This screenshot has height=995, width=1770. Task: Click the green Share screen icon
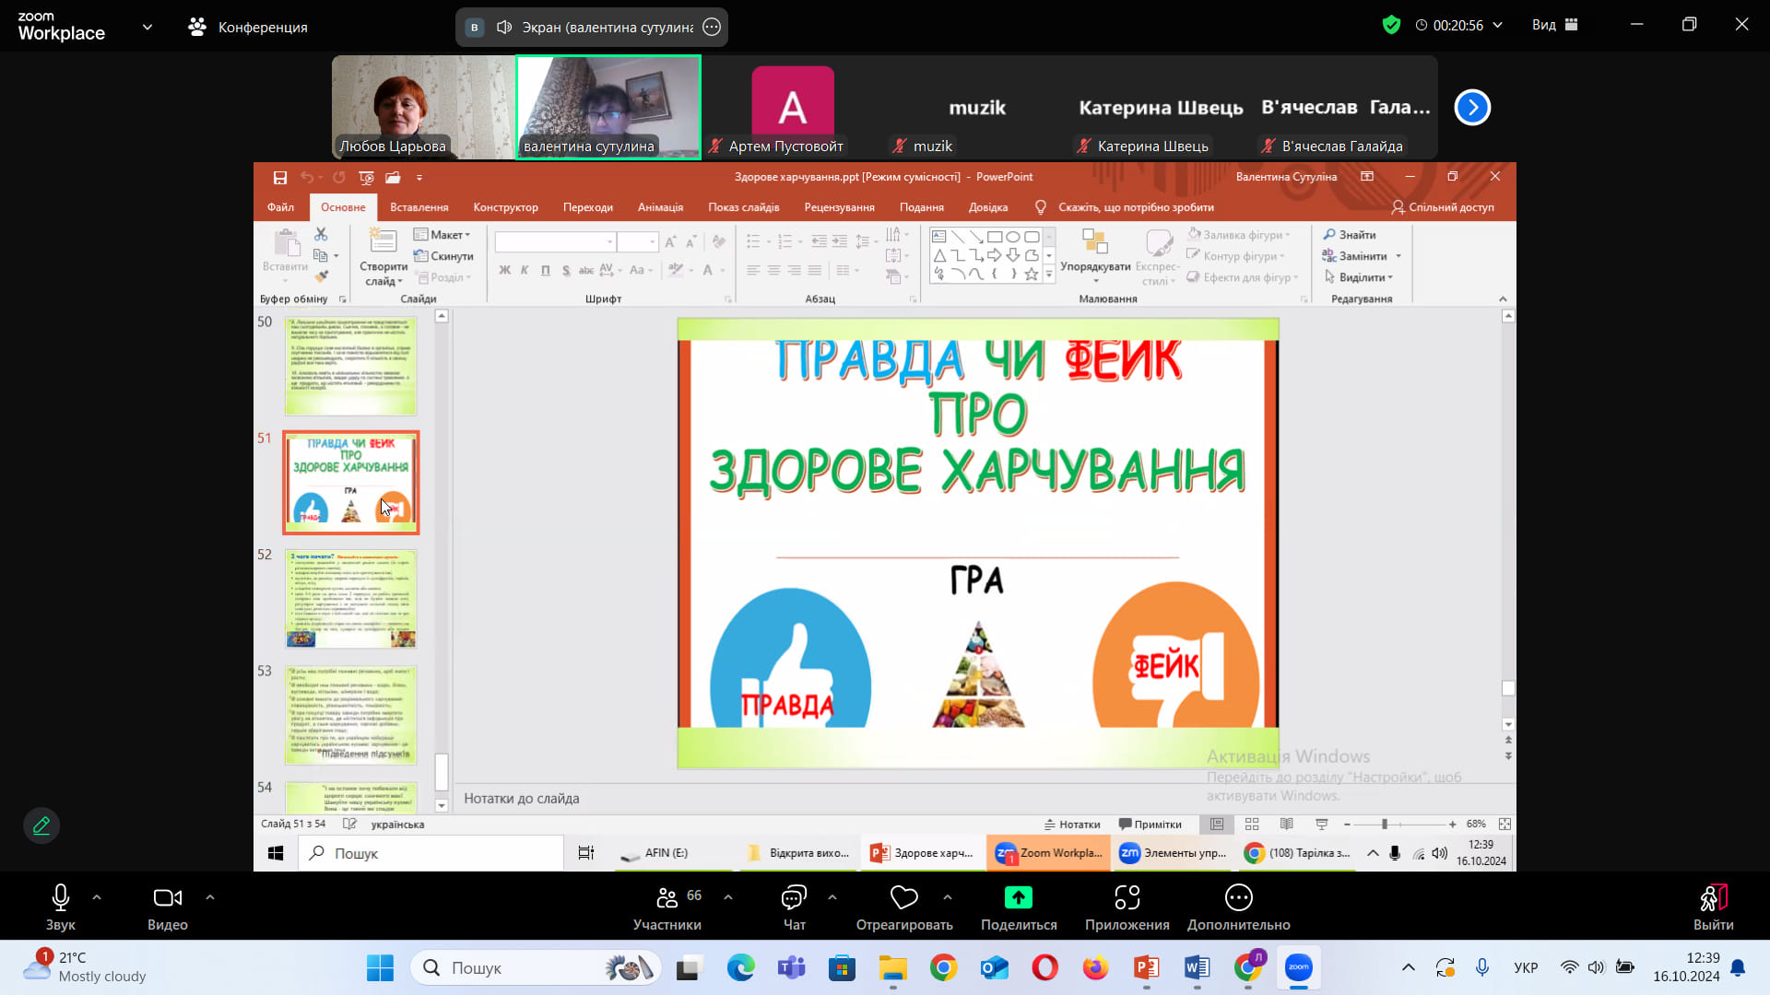tap(1018, 897)
